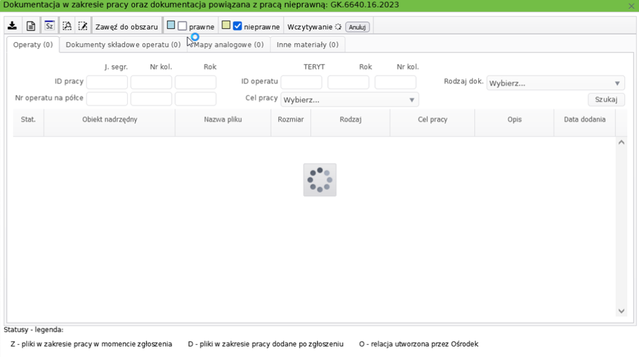This screenshot has height=357, width=639.
Task: Open the 'Inne materiały' tab
Action: pyautogui.click(x=308, y=44)
